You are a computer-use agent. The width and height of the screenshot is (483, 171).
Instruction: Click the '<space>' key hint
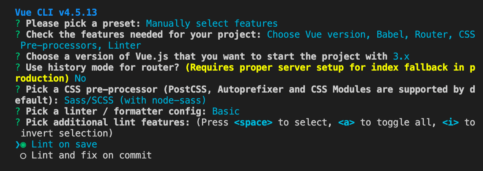253,122
